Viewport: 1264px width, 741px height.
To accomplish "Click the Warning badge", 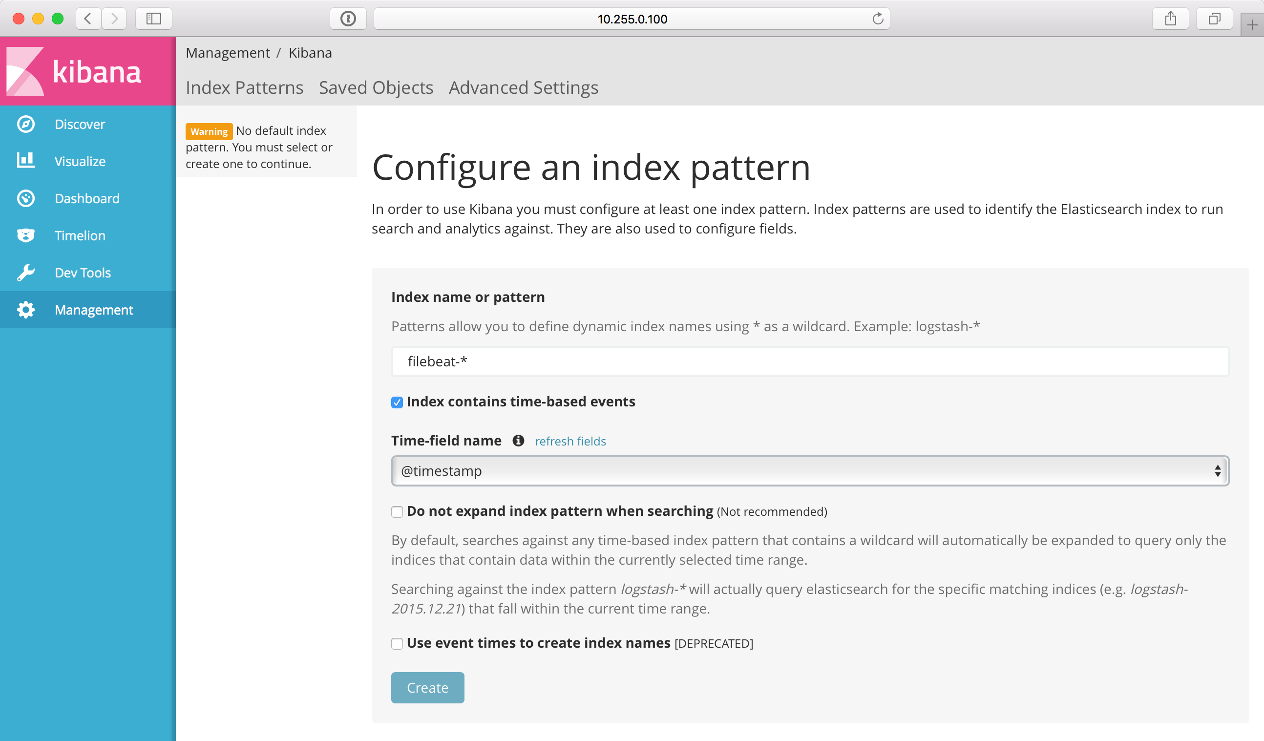I will pyautogui.click(x=209, y=131).
